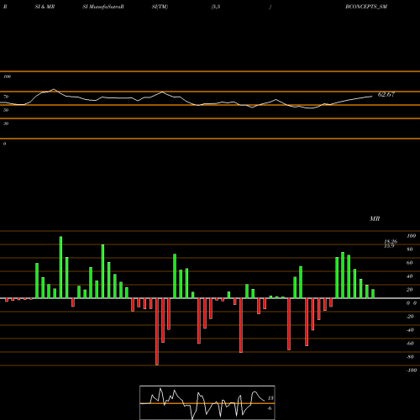Image resolution: width=420 pixels, height=420 pixels.
Task: Click the 'MR' panel title label
Action: [x=375, y=218]
